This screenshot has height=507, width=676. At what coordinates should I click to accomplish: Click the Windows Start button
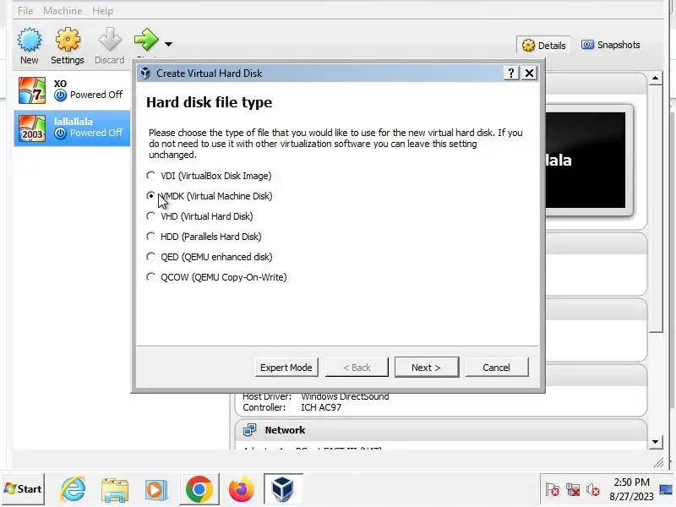pyautogui.click(x=24, y=489)
